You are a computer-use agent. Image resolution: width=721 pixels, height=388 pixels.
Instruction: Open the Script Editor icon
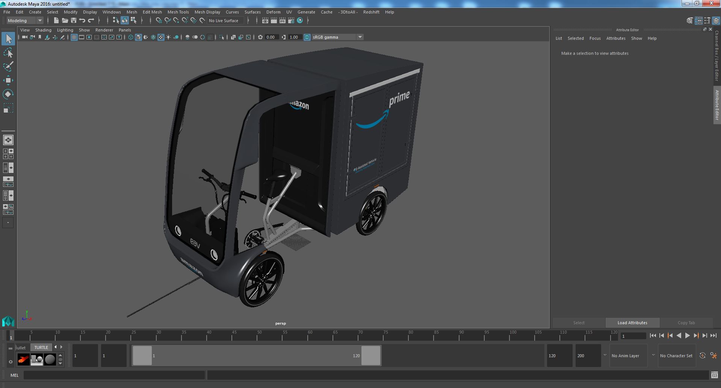pos(714,375)
